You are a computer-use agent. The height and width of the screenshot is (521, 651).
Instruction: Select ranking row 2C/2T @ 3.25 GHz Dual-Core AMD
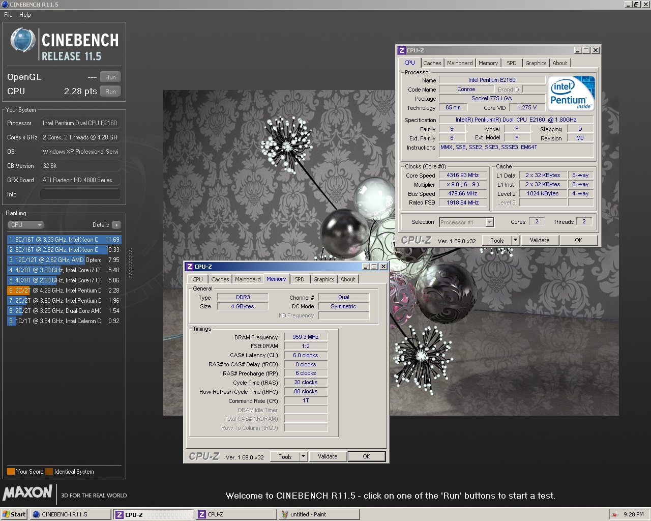click(x=64, y=311)
